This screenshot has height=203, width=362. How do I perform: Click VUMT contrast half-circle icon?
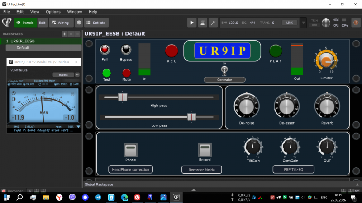[14, 99]
